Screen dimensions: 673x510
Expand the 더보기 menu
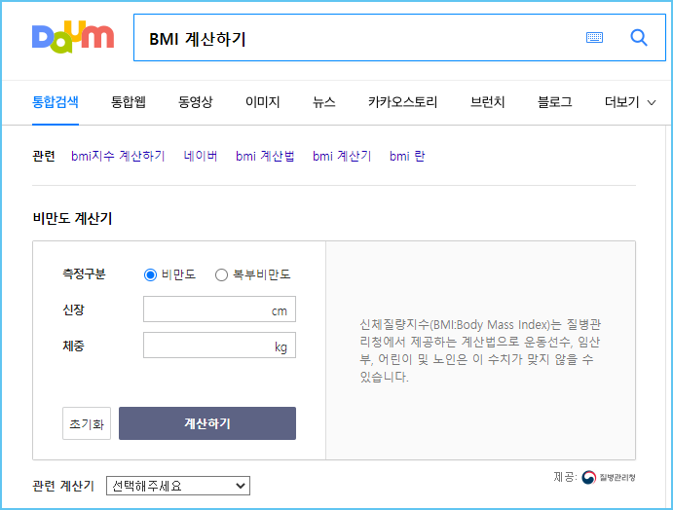tap(630, 102)
